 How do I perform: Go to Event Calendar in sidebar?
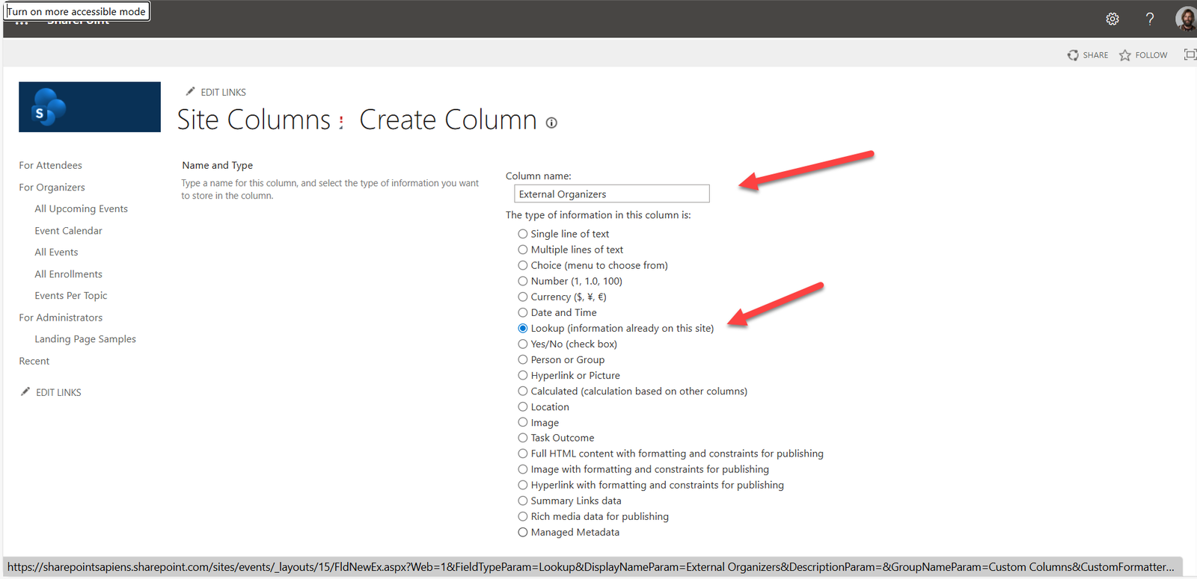(x=68, y=231)
